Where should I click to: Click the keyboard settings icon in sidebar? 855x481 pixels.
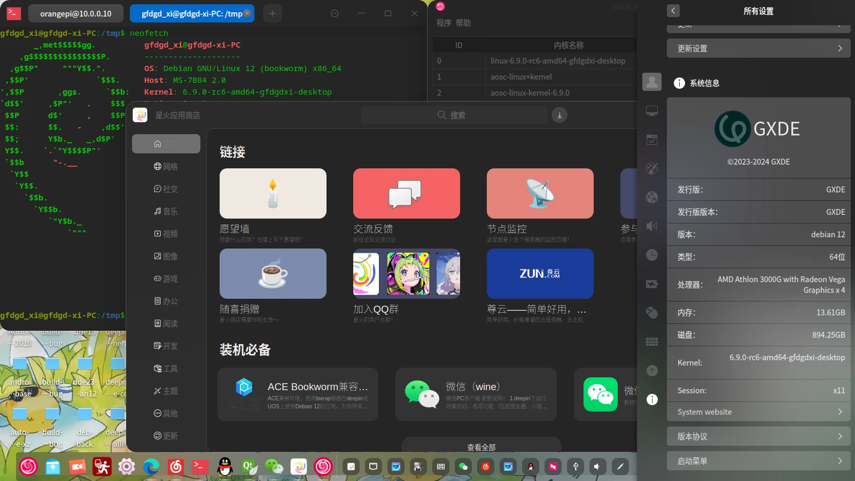tap(652, 342)
